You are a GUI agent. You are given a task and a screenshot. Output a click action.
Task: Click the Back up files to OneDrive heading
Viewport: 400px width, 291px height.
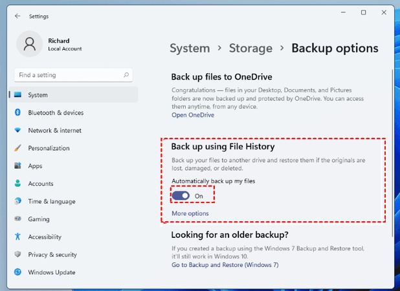tap(222, 77)
